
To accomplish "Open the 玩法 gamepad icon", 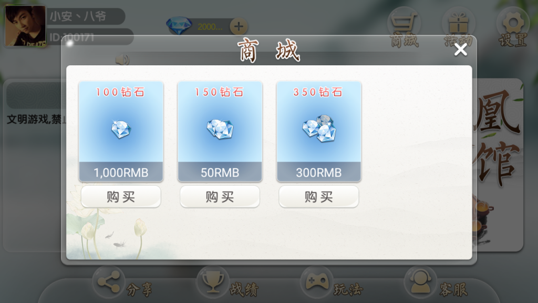I will pos(316,282).
